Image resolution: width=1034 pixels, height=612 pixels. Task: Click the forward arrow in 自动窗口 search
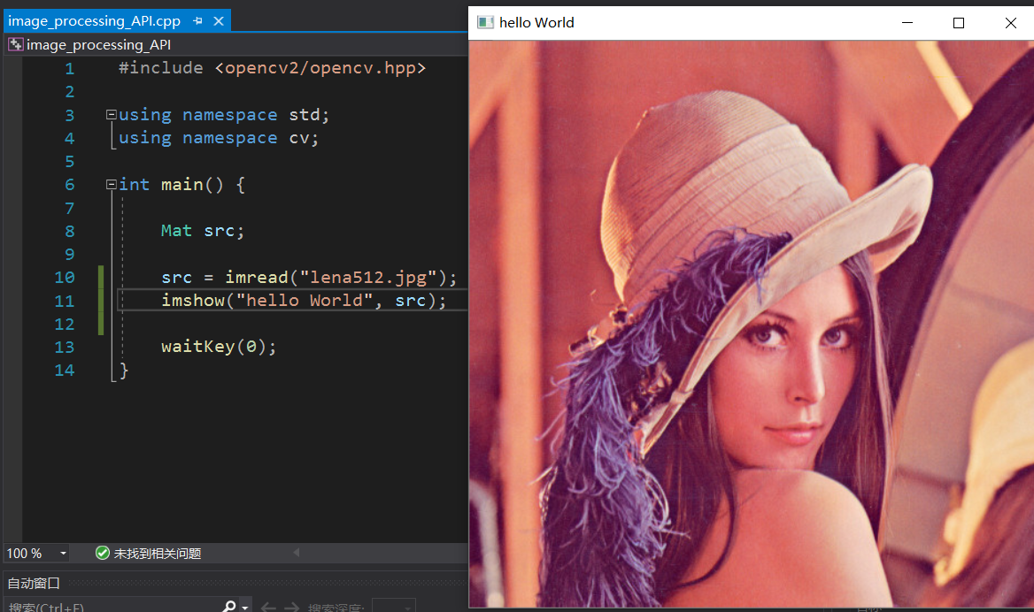click(x=291, y=607)
